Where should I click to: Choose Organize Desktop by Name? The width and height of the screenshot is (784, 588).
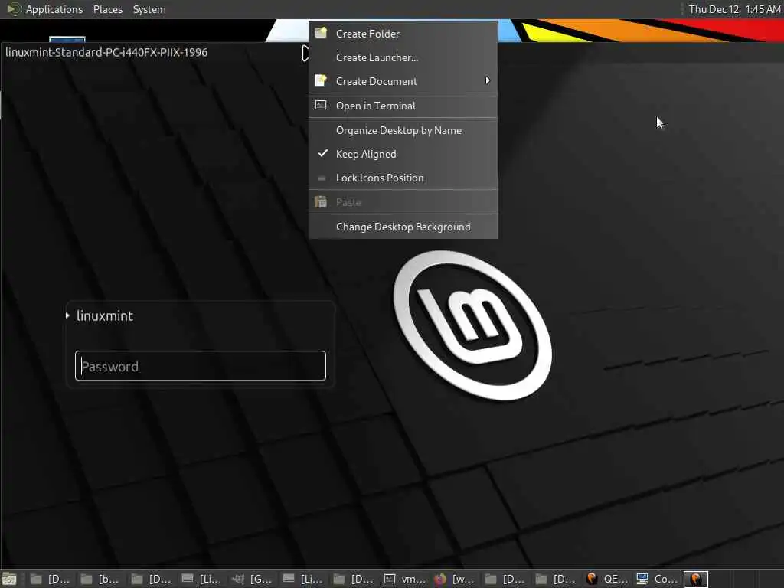tap(403, 130)
